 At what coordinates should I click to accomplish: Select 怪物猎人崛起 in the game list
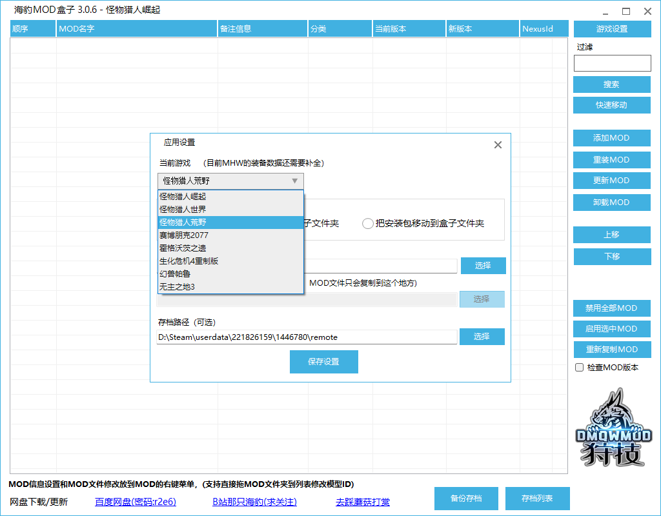tap(230, 197)
